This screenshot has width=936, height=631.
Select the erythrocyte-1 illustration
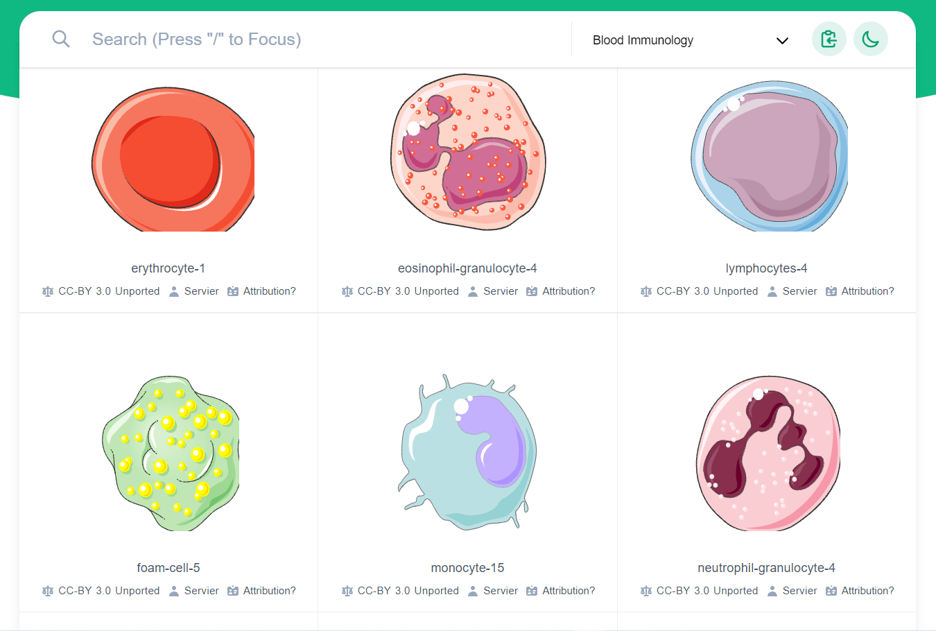pos(173,159)
